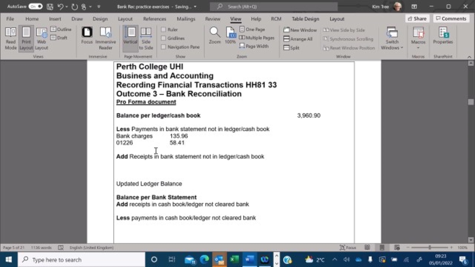Viewport: 475px width, 267px height.
Task: Enable Side to Side page movement
Action: point(146,37)
